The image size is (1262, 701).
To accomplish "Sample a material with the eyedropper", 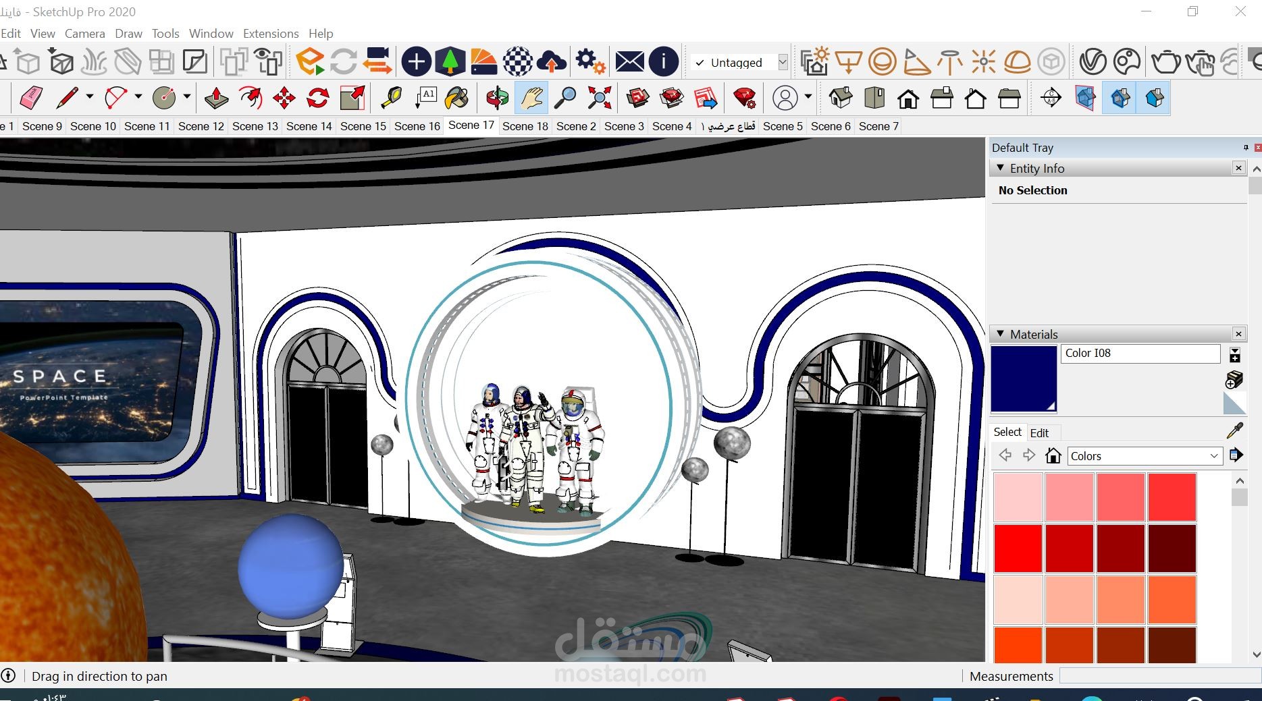I will tap(1235, 430).
